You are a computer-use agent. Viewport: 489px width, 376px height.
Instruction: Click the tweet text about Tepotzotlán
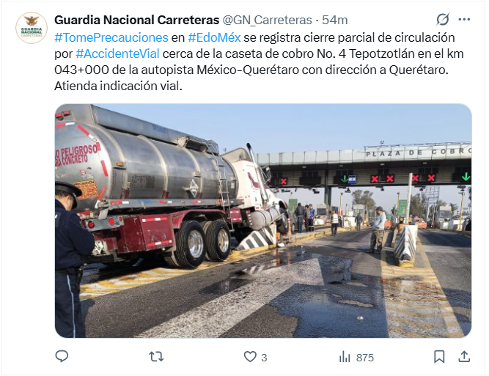click(259, 62)
